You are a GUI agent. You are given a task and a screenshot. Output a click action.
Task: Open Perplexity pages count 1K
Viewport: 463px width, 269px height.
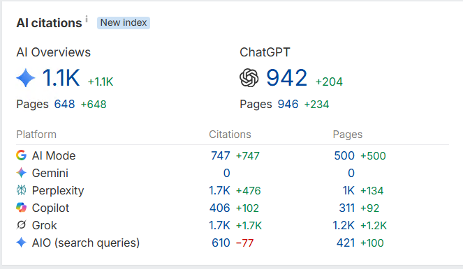[348, 190]
